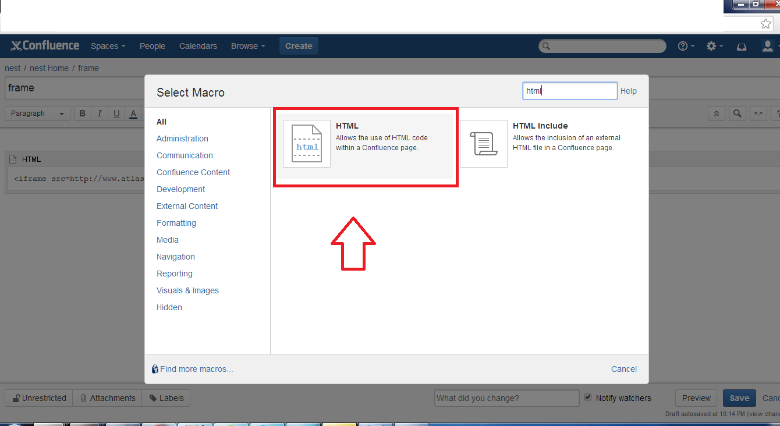Toggle Italic formatting in editor toolbar
The width and height of the screenshot is (780, 426).
pos(100,113)
